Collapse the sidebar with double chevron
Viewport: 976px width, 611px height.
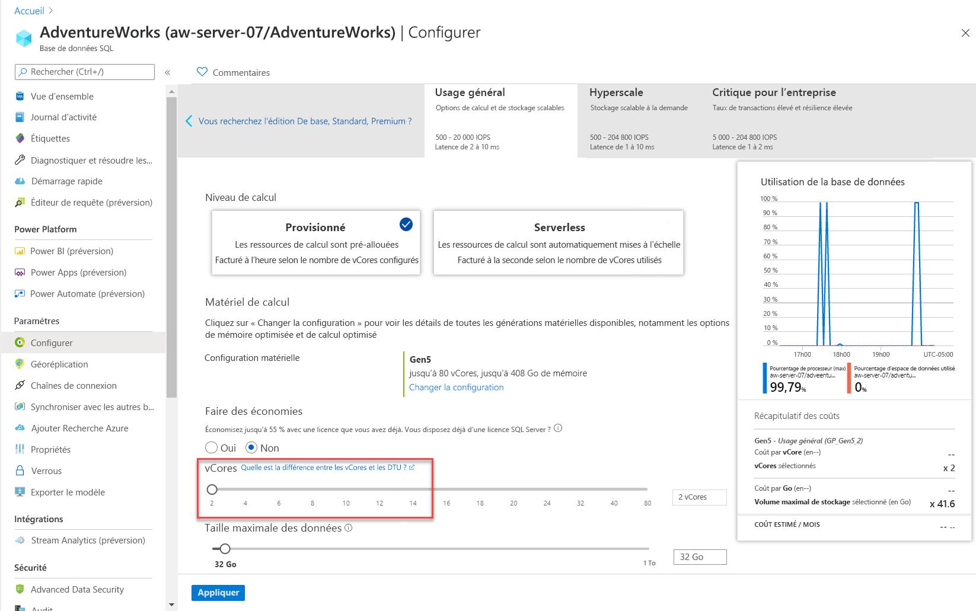click(x=168, y=72)
